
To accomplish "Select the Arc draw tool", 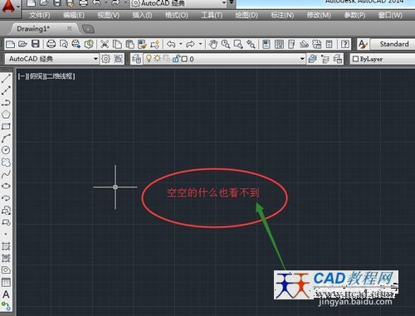I will [6, 139].
